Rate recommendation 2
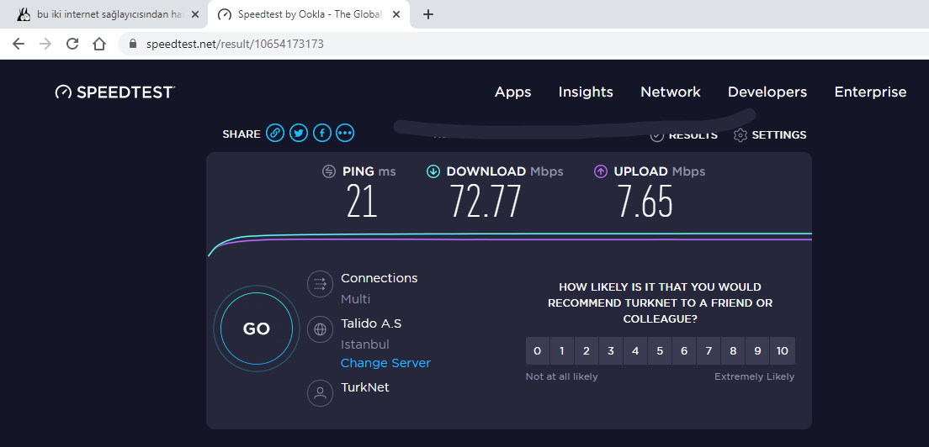Screen dimensions: 929x447 pos(586,351)
